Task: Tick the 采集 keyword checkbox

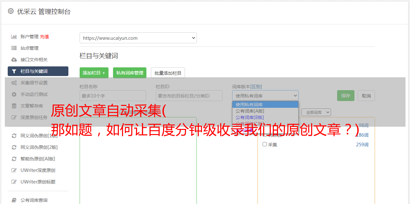Action: coord(265,144)
